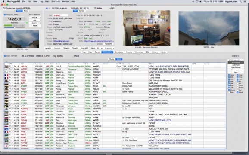Click the thumbnail icon in YN7SU row
The height and width of the screenshot is (155, 249).
(6, 69)
